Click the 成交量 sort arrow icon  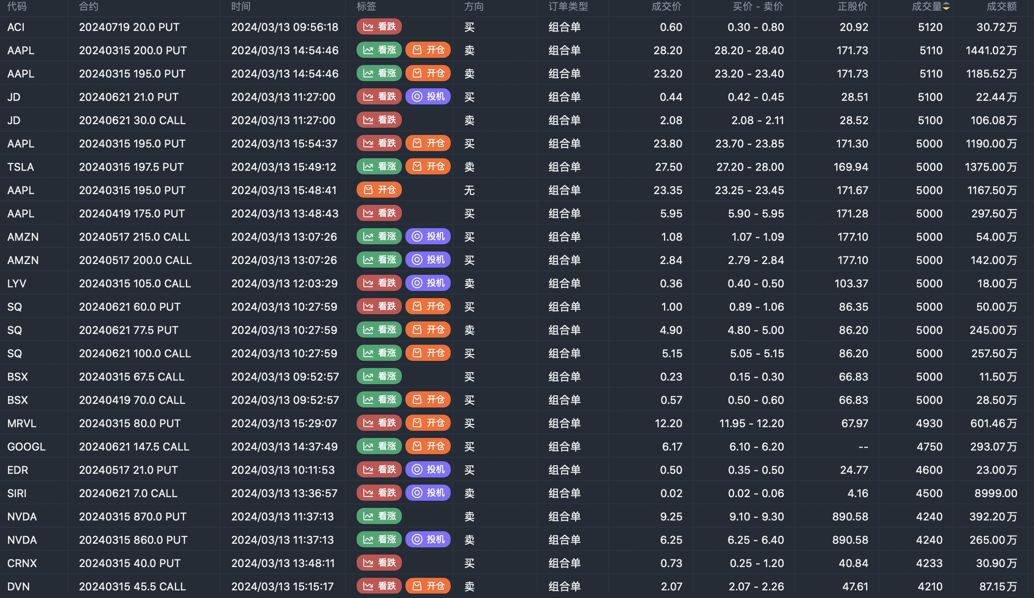pyautogui.click(x=946, y=6)
